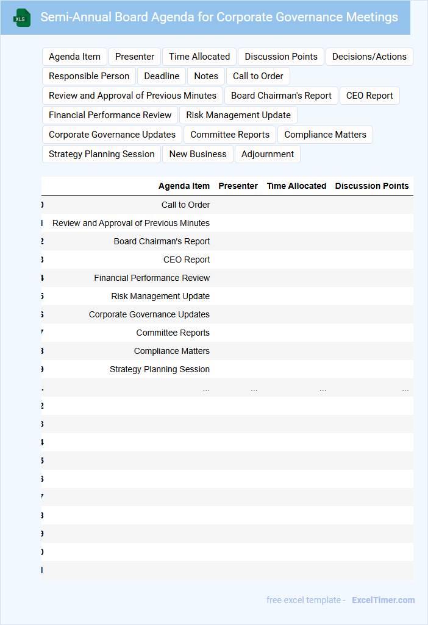The width and height of the screenshot is (428, 625).
Task: Click the Notes tag
Action: click(206, 76)
